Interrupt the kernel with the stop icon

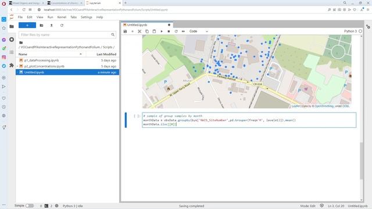tap(169, 31)
